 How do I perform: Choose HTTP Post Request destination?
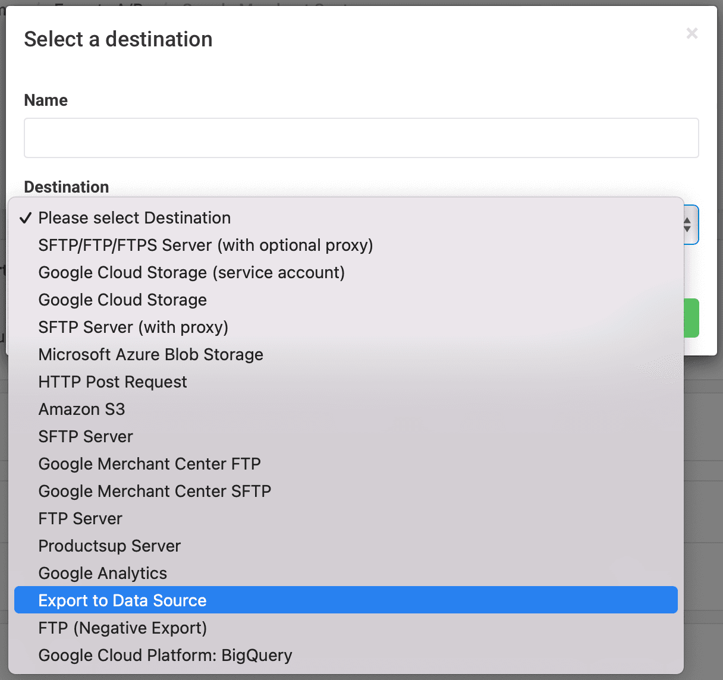click(112, 382)
